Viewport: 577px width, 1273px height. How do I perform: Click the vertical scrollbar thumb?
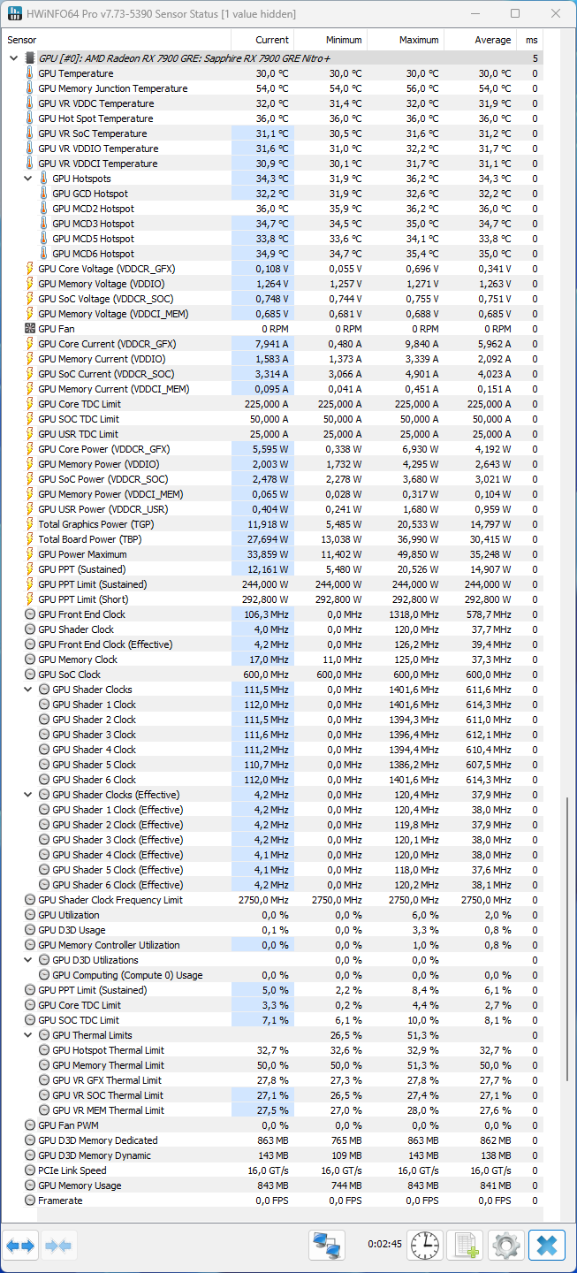point(567,938)
